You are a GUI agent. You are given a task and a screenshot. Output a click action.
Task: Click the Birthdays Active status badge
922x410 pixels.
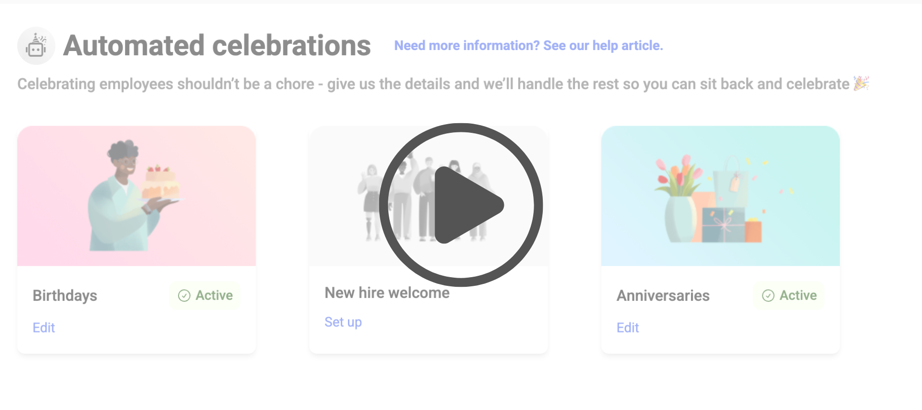point(205,295)
